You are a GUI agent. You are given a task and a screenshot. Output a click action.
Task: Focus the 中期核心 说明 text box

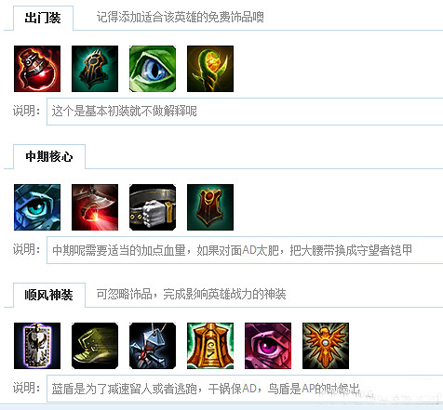[245, 250]
